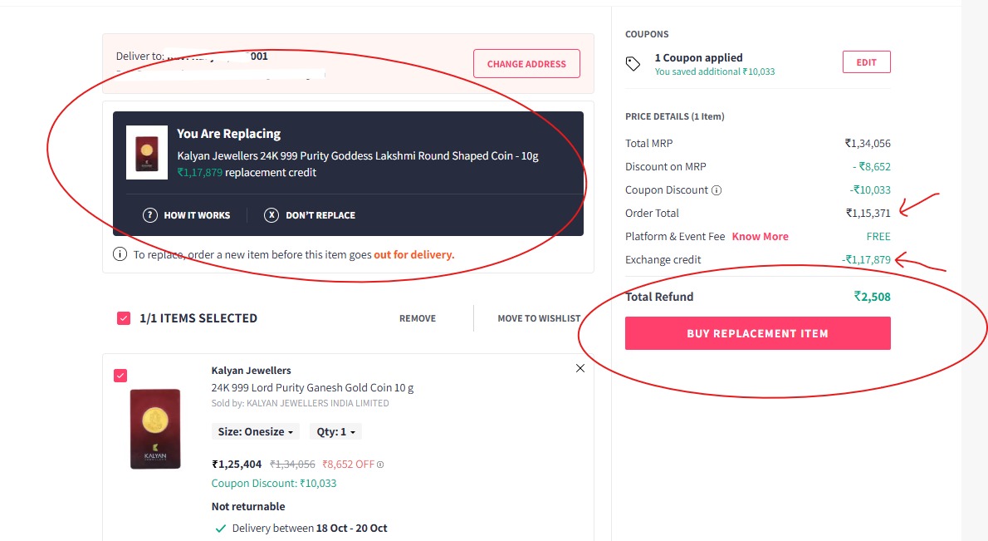Click info icon next to ₹8,652 OFF
The height and width of the screenshot is (541, 988).
tap(380, 465)
